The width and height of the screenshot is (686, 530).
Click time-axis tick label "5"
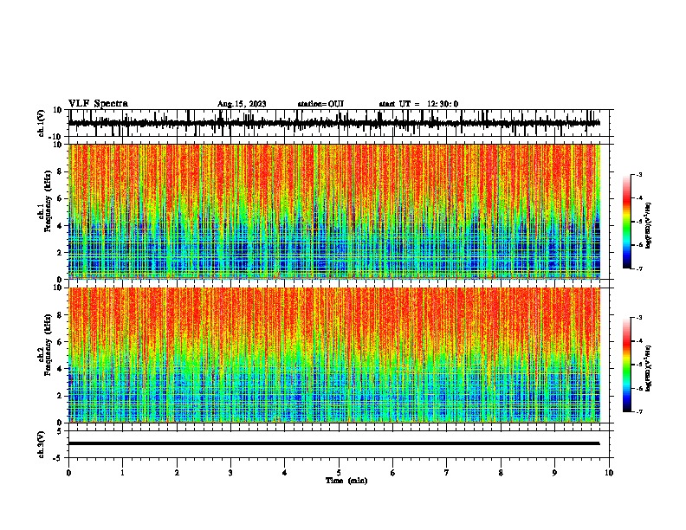(339, 473)
